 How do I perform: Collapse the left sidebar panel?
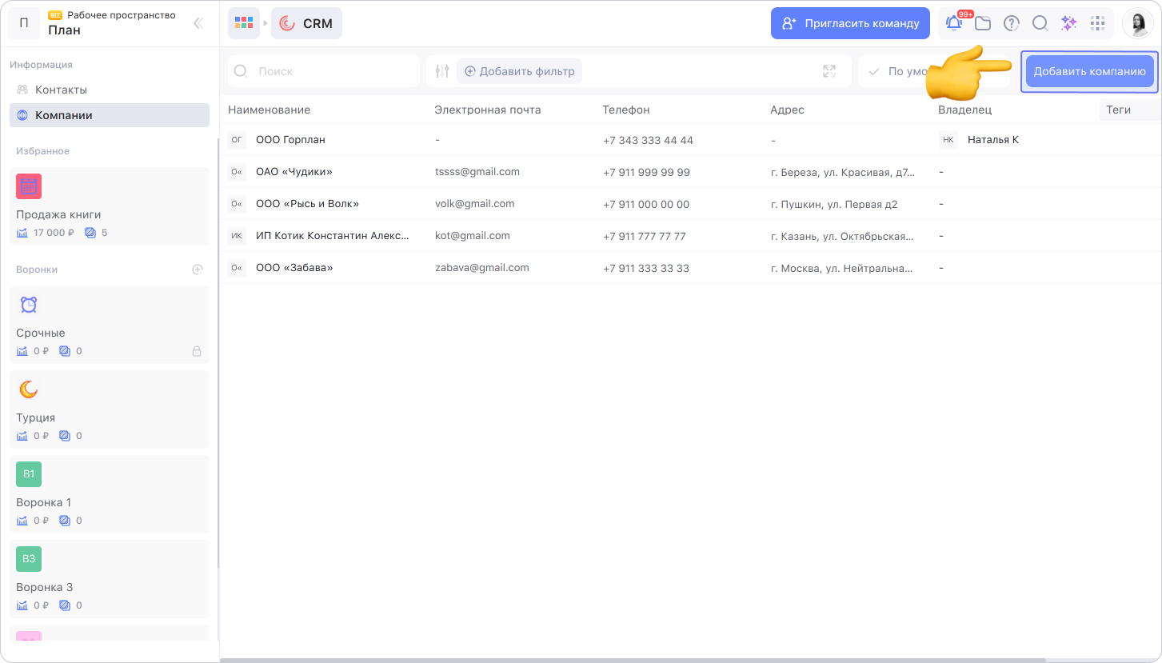tap(198, 23)
